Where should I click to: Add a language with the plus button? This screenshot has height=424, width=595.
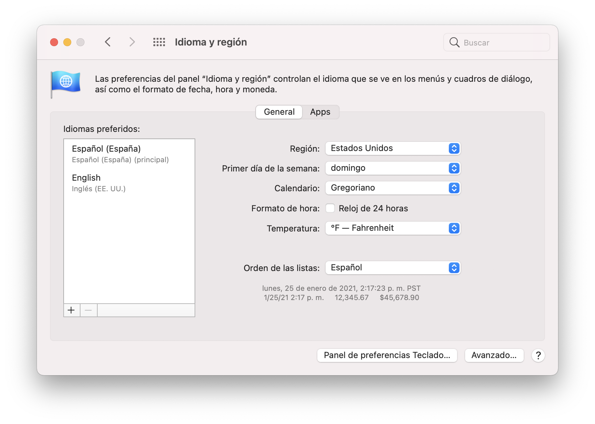coord(71,310)
